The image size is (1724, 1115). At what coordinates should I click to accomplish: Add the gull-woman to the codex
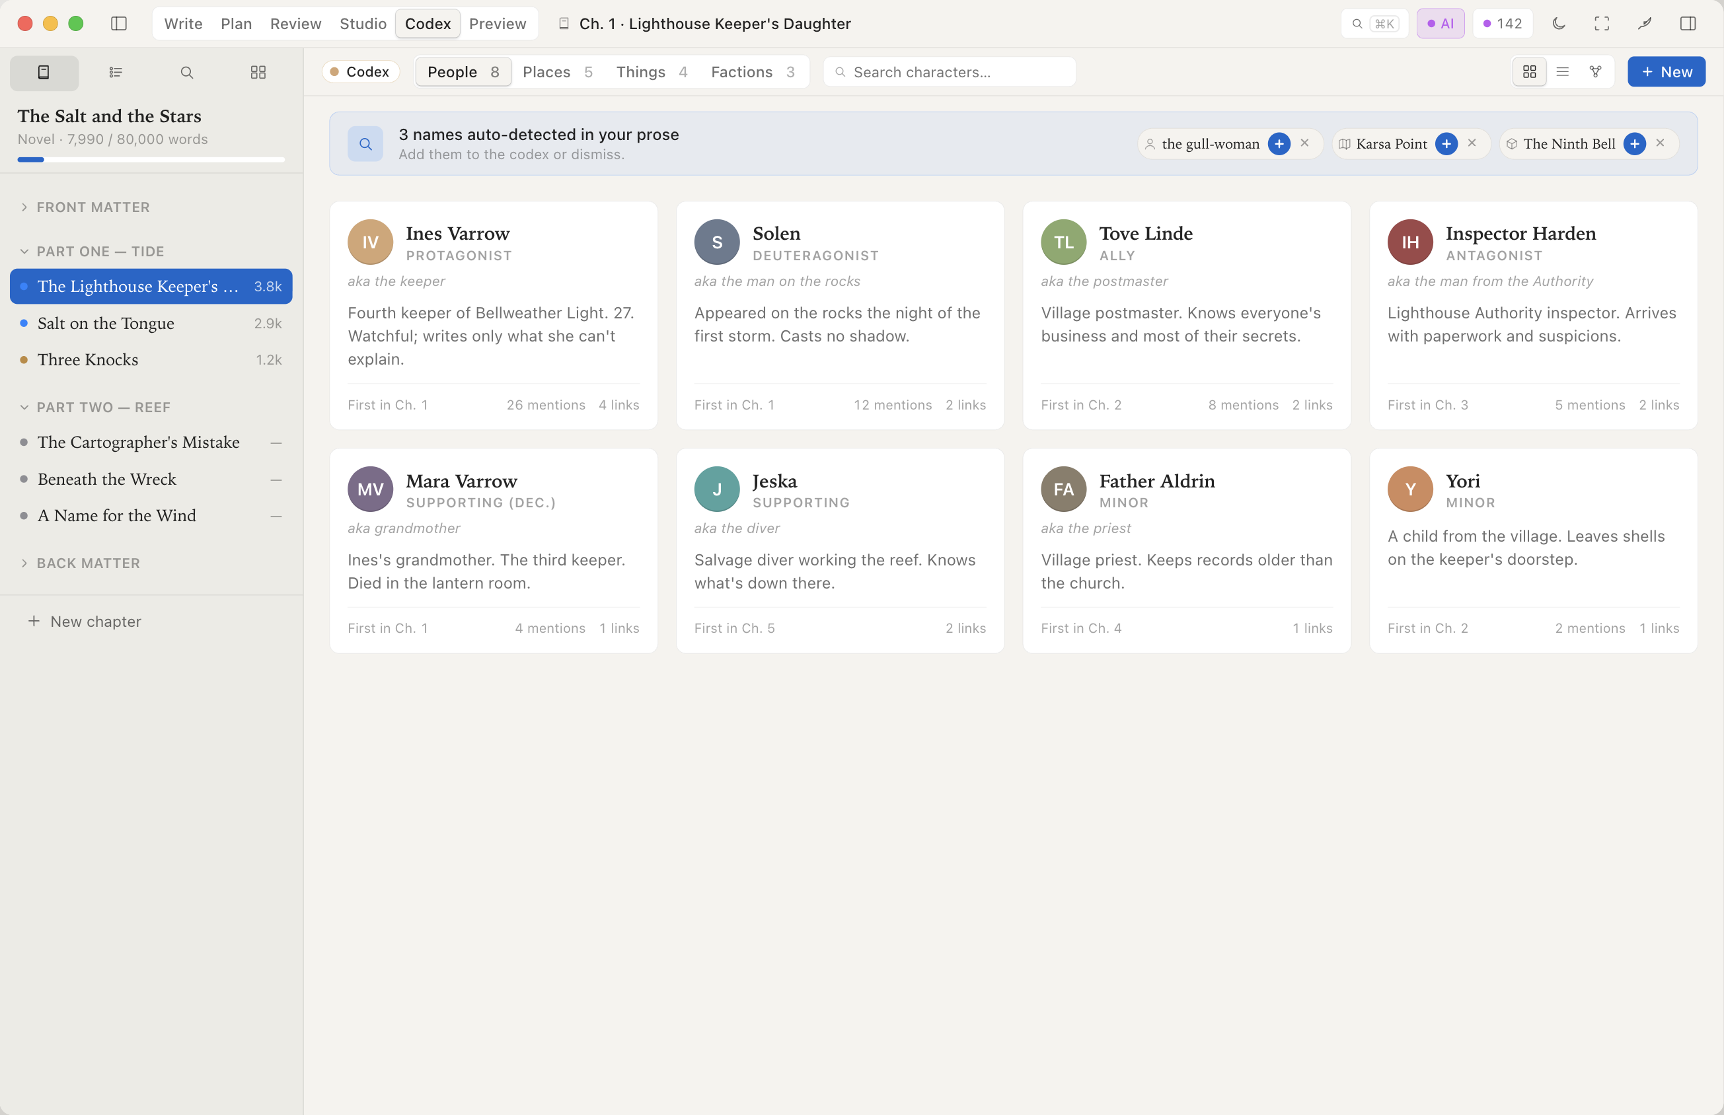coord(1279,143)
